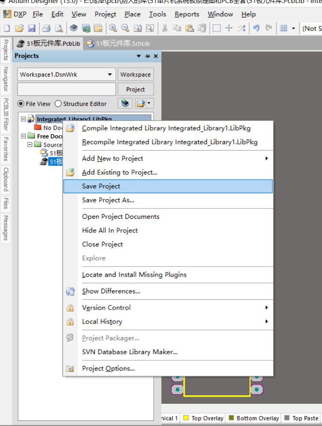Click the workspace panel toolbar icon
The width and height of the screenshot is (322, 426).
[98, 28]
